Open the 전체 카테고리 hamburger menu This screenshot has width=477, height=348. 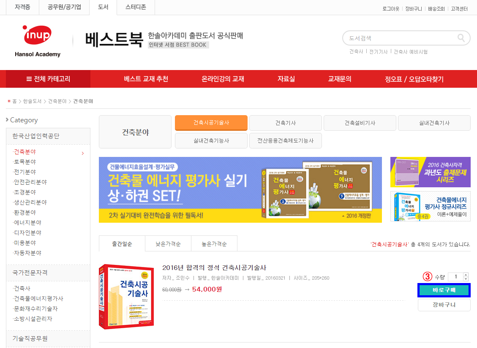(48, 79)
